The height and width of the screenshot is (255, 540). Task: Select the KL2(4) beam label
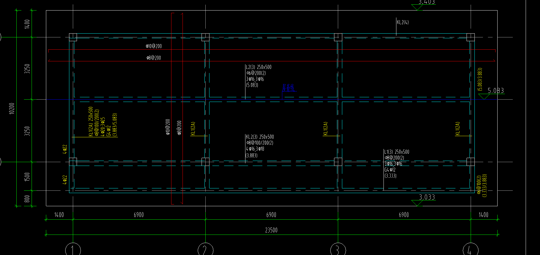coord(403,22)
